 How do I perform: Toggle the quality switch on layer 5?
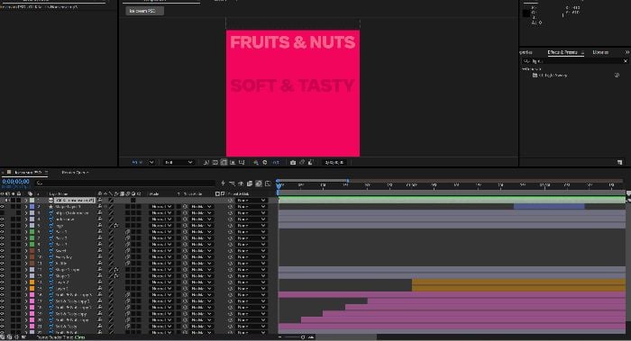tap(111, 225)
